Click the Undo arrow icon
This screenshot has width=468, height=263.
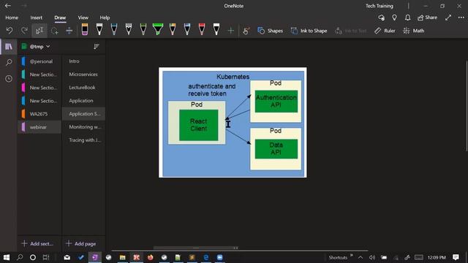pos(10,31)
